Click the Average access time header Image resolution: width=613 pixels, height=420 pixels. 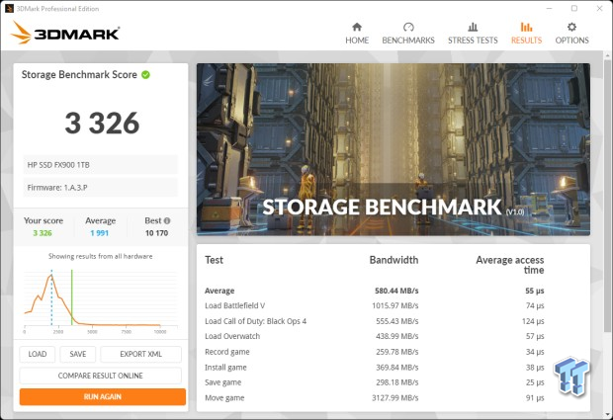pyautogui.click(x=510, y=265)
